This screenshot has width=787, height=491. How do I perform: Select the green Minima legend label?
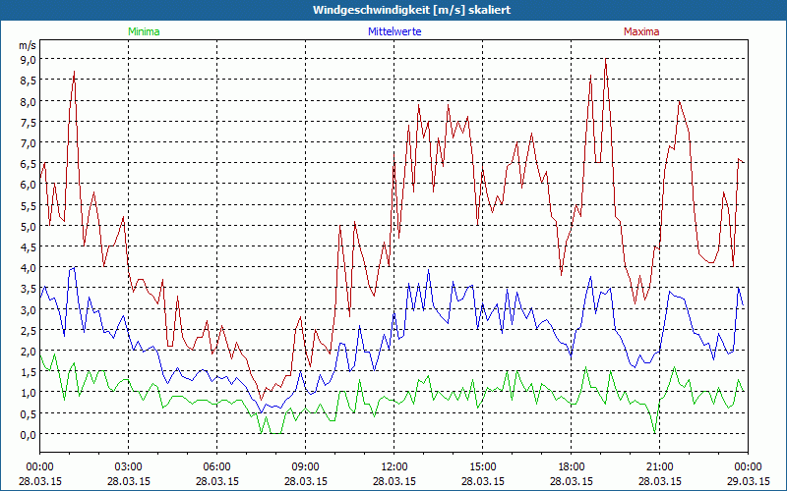coord(143,31)
